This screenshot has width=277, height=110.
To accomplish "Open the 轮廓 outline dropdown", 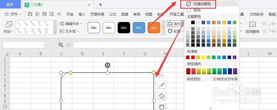I will point(182,31).
